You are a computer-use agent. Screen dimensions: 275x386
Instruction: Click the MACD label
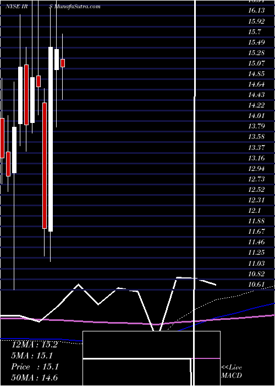coord(232,376)
